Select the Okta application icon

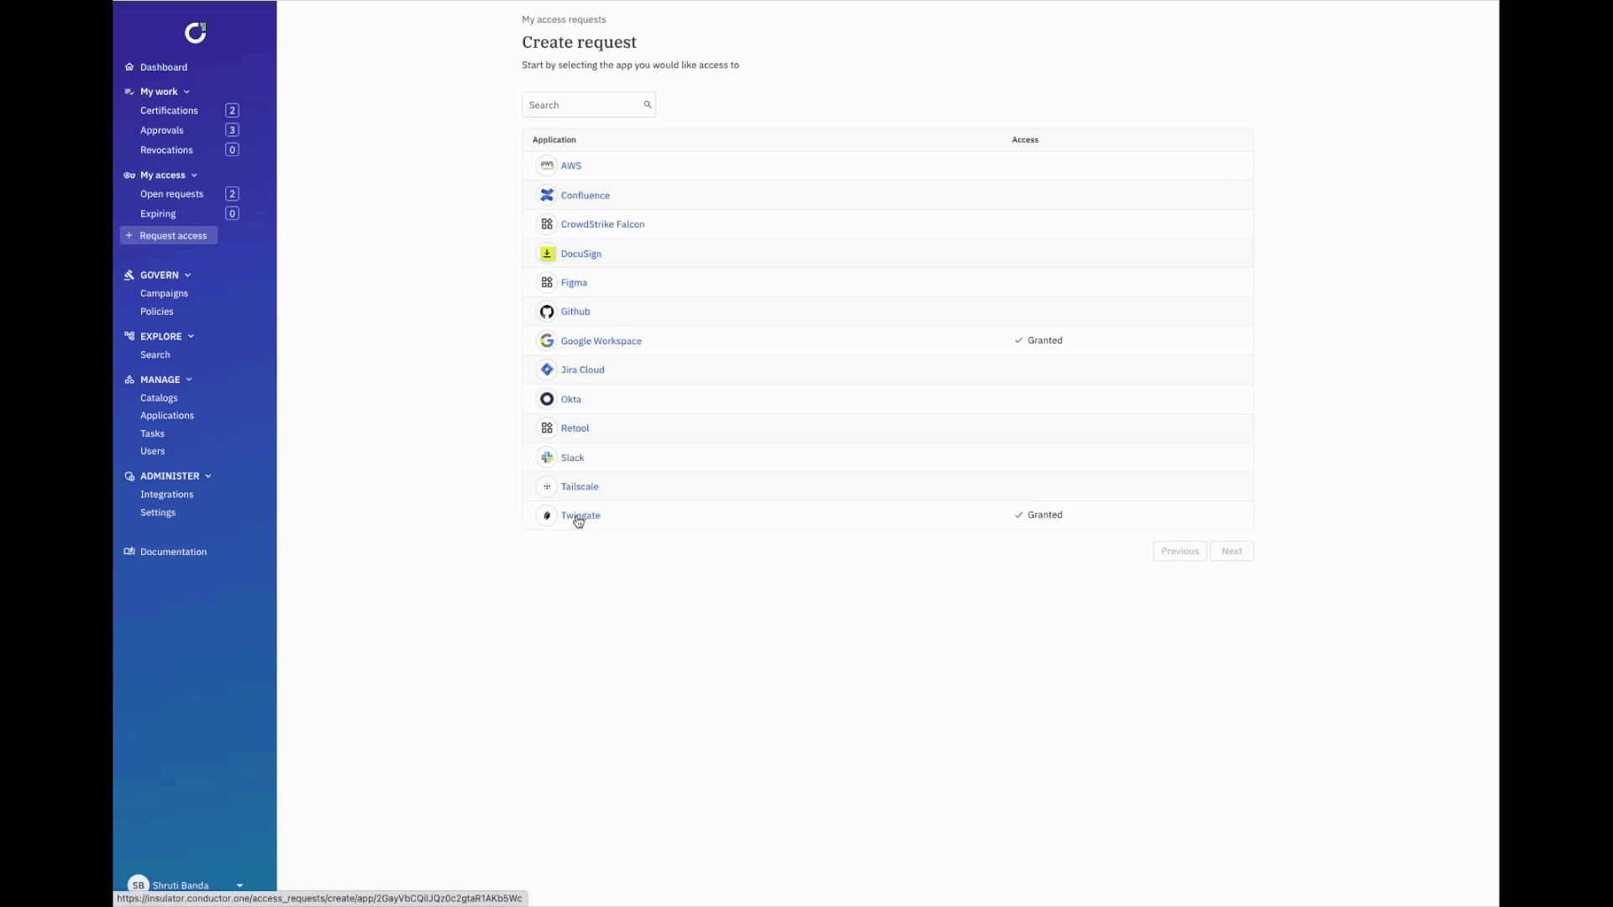pyautogui.click(x=546, y=397)
